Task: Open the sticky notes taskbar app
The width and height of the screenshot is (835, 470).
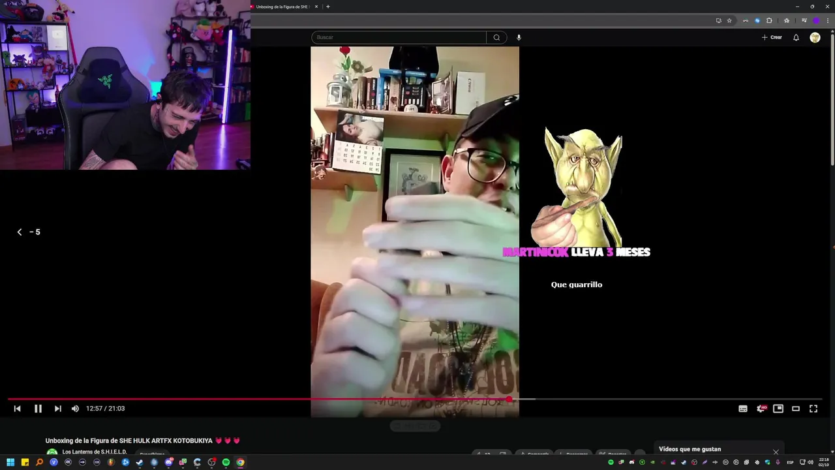Action: pos(25,462)
